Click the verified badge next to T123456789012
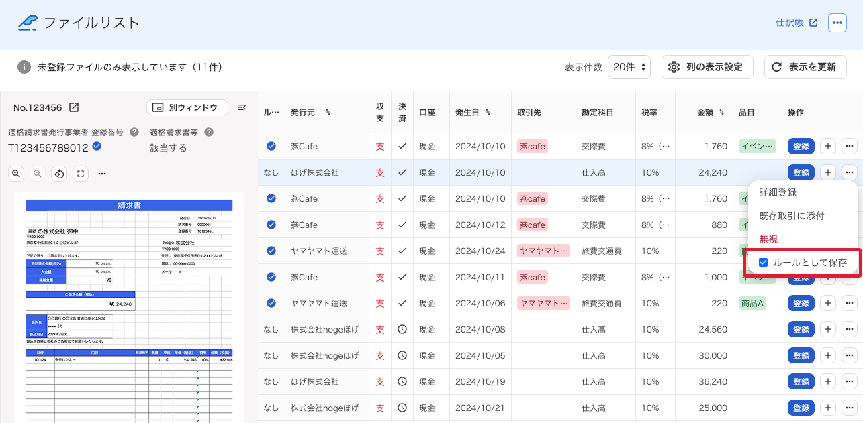Image resolution: width=863 pixels, height=423 pixels. [97, 147]
